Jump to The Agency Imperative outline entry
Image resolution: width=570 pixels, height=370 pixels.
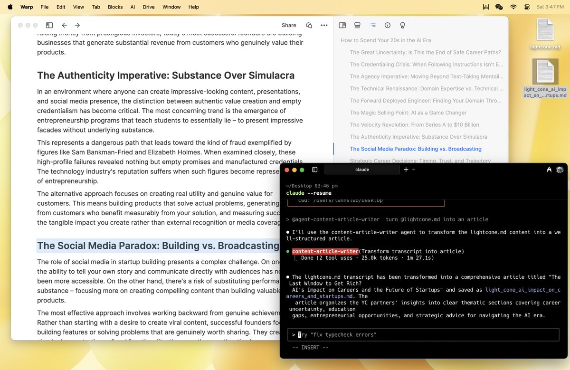pos(426,76)
